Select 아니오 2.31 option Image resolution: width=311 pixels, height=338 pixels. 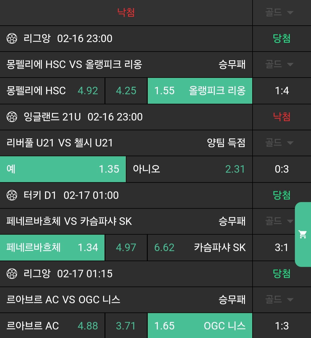pos(189,169)
